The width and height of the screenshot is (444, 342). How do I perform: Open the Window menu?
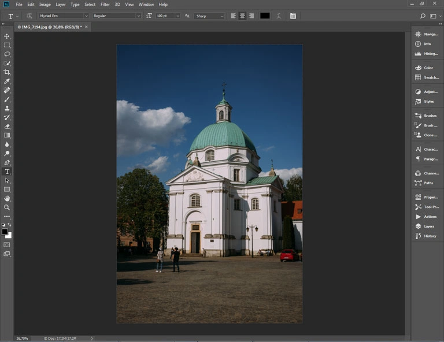coord(146,5)
